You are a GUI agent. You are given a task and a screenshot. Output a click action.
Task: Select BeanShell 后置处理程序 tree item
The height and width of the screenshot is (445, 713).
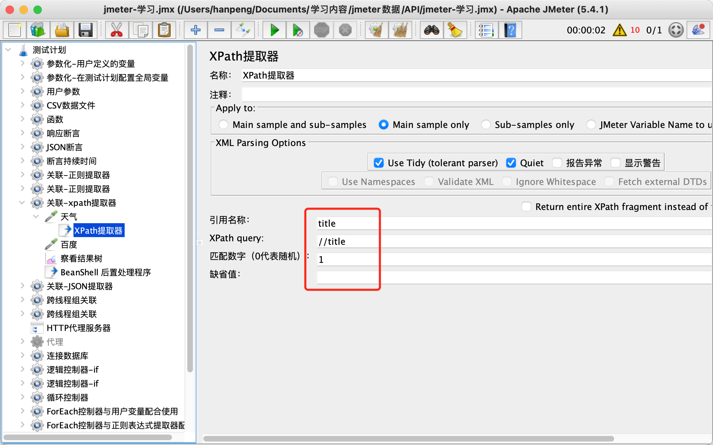pyautogui.click(x=105, y=272)
